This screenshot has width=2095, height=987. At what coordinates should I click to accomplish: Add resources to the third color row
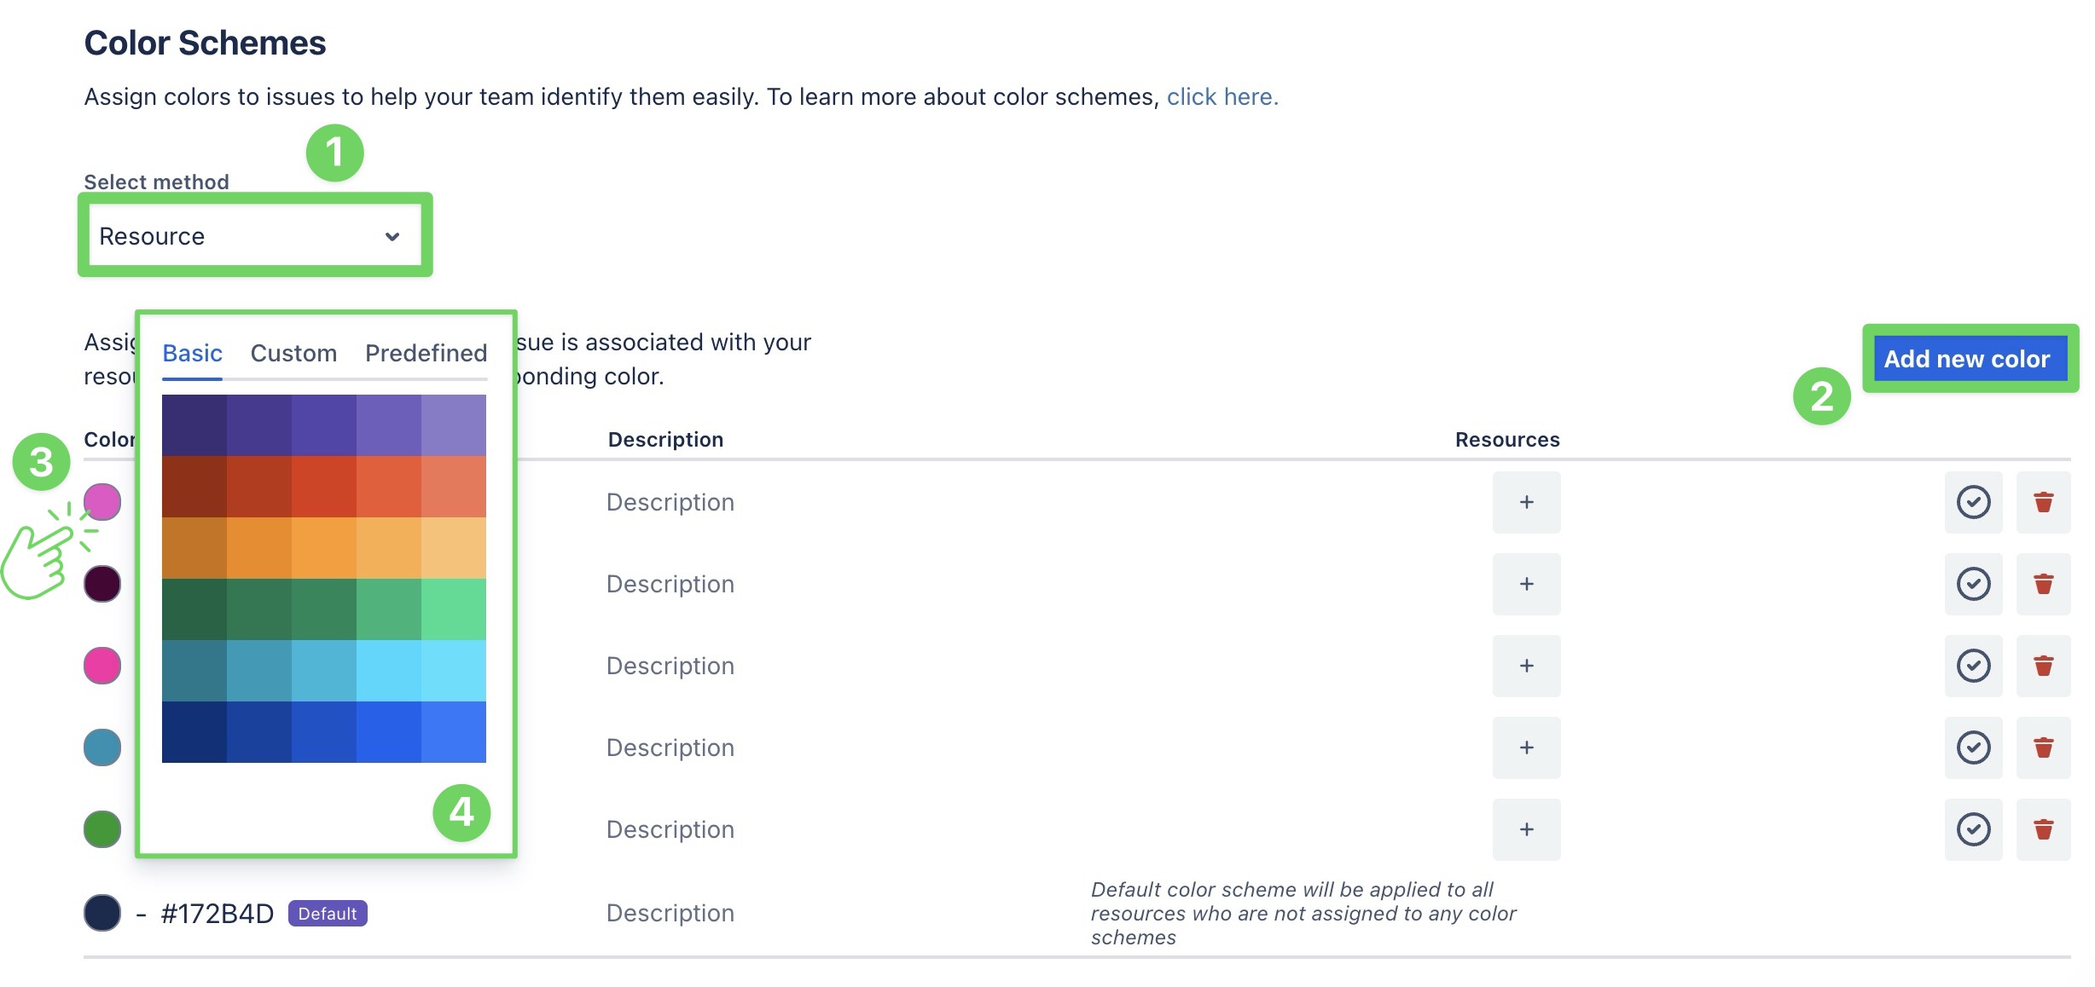(1526, 666)
